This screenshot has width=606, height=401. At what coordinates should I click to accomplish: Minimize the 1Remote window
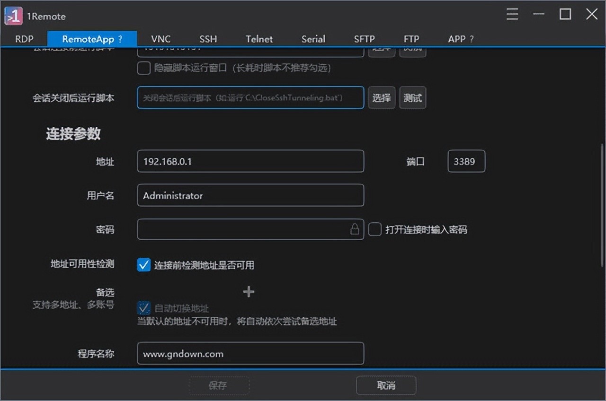[x=539, y=14]
